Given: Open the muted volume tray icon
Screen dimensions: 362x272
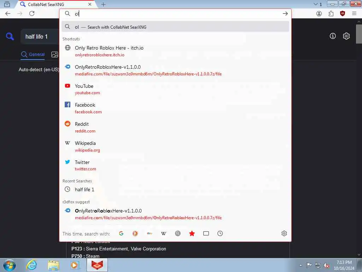Looking at the screenshot, I should click(x=326, y=266).
